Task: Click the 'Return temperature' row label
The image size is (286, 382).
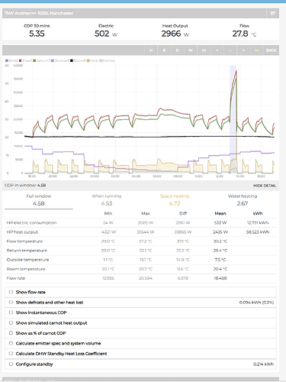Action: tap(27, 251)
